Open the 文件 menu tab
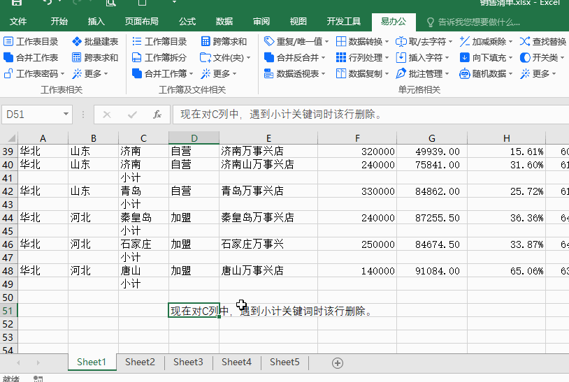The height and width of the screenshot is (382, 569). click(17, 22)
